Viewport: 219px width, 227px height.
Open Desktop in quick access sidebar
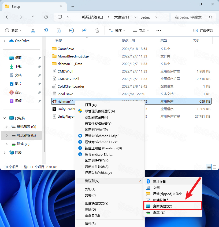tap(18, 58)
